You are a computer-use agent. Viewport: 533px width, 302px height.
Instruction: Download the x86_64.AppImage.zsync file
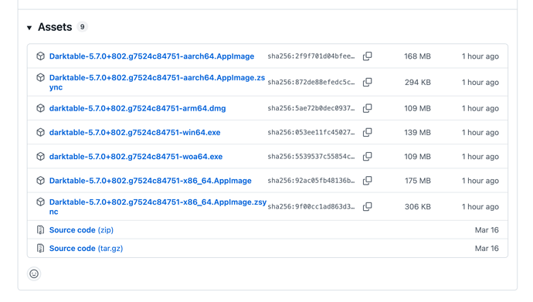coord(158,206)
